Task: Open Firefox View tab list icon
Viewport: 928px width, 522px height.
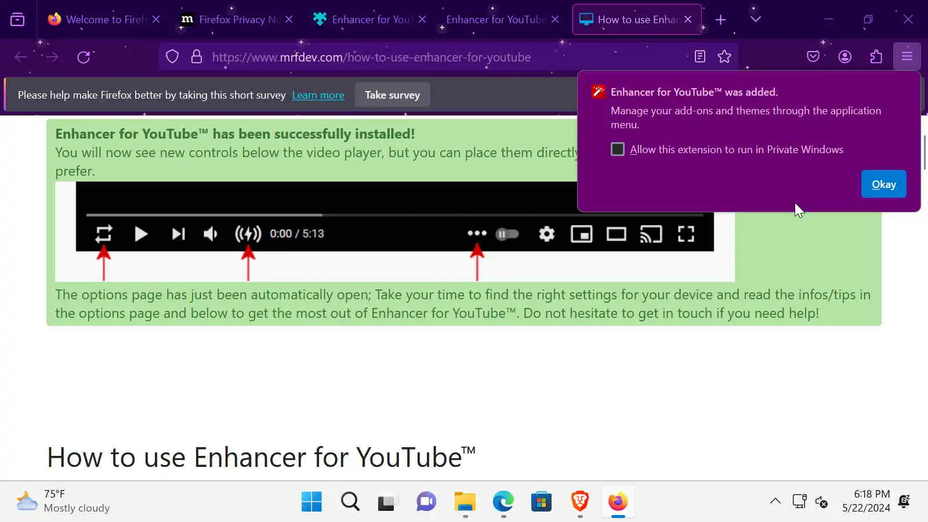Action: (x=17, y=20)
